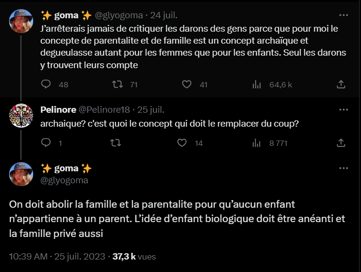361x272 pixels.
Task: View Pelinore's 8 771 views analytics
Action: [x=257, y=142]
